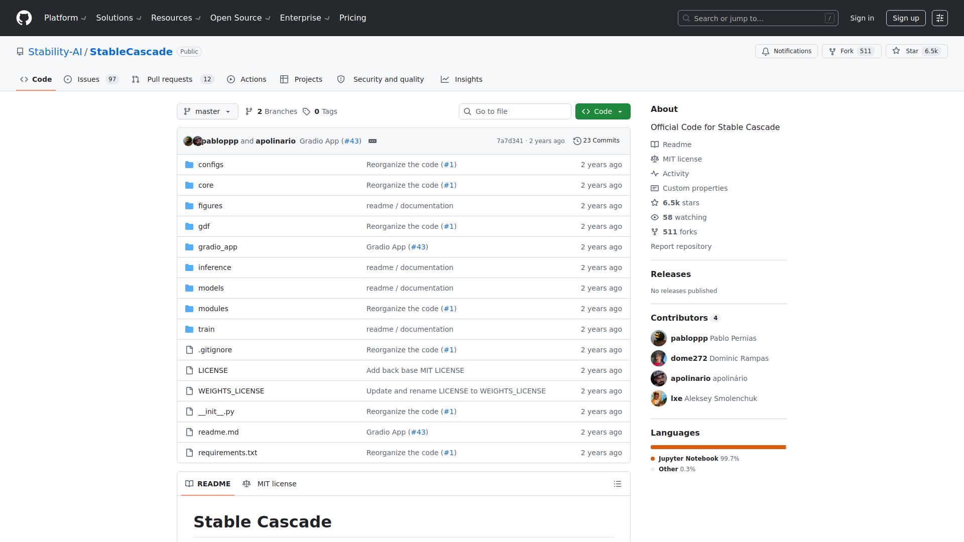
Task: Click the fork icon beside 511 forks
Action: [655, 232]
